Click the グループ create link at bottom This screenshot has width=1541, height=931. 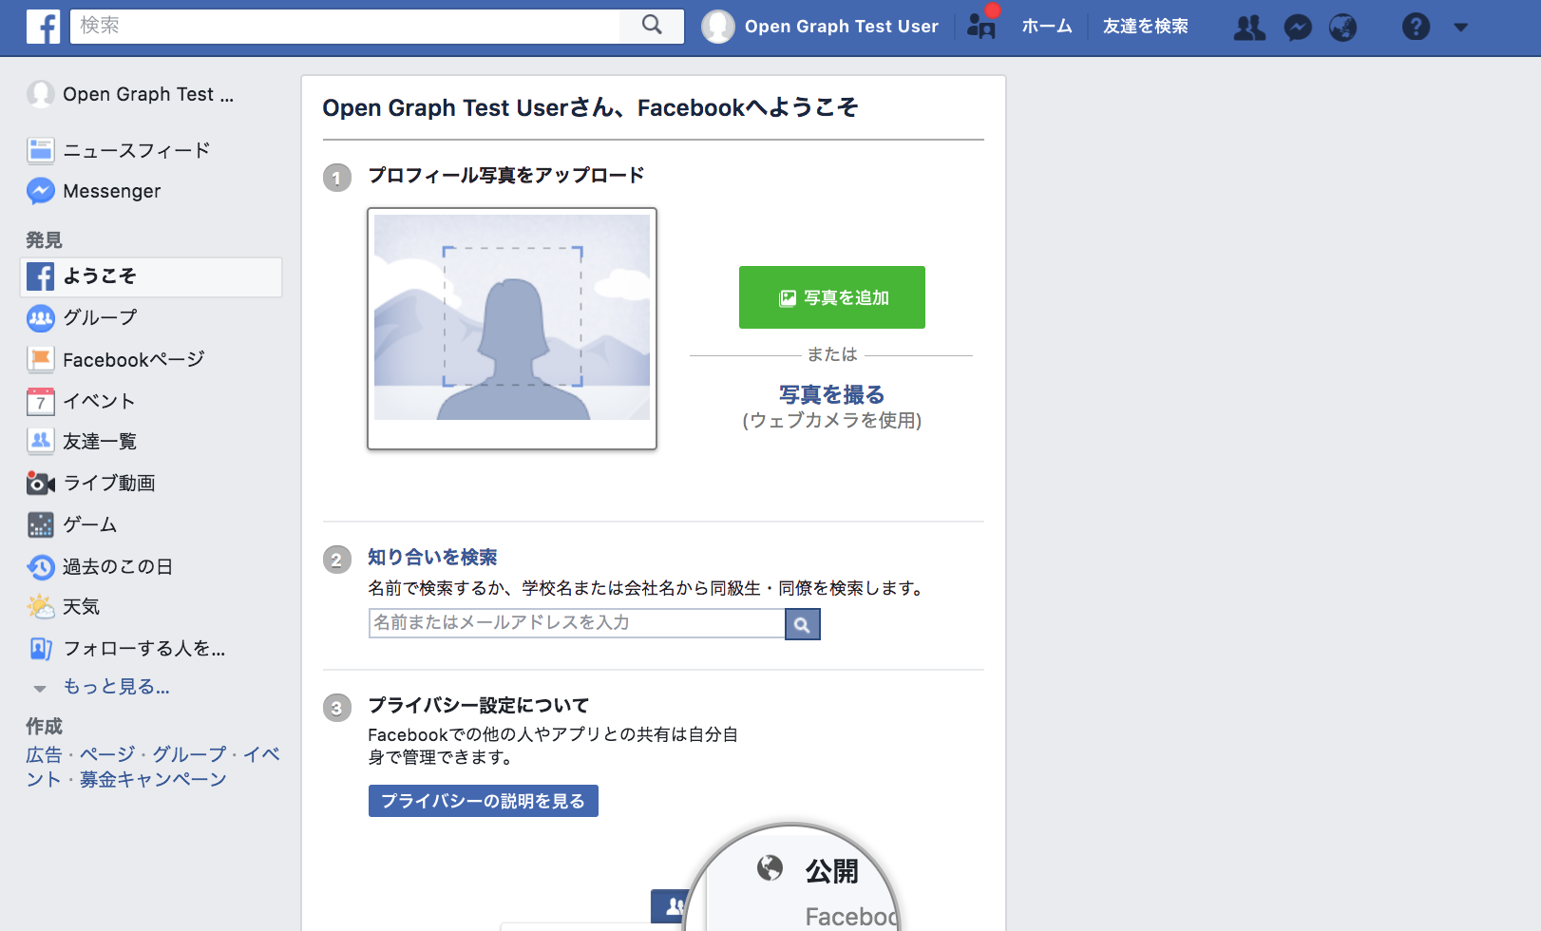190,755
